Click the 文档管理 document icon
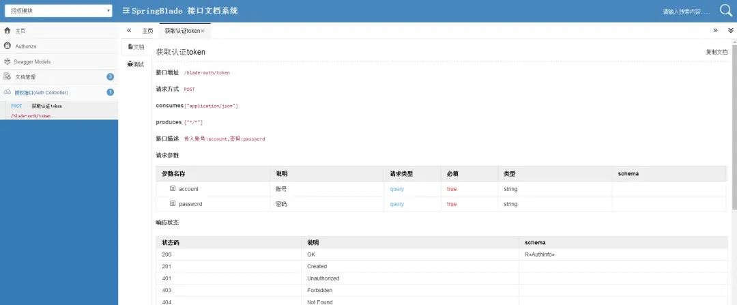This screenshot has width=737, height=305. point(7,76)
